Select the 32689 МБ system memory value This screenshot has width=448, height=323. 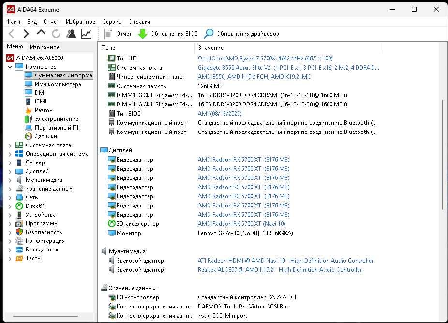210,86
